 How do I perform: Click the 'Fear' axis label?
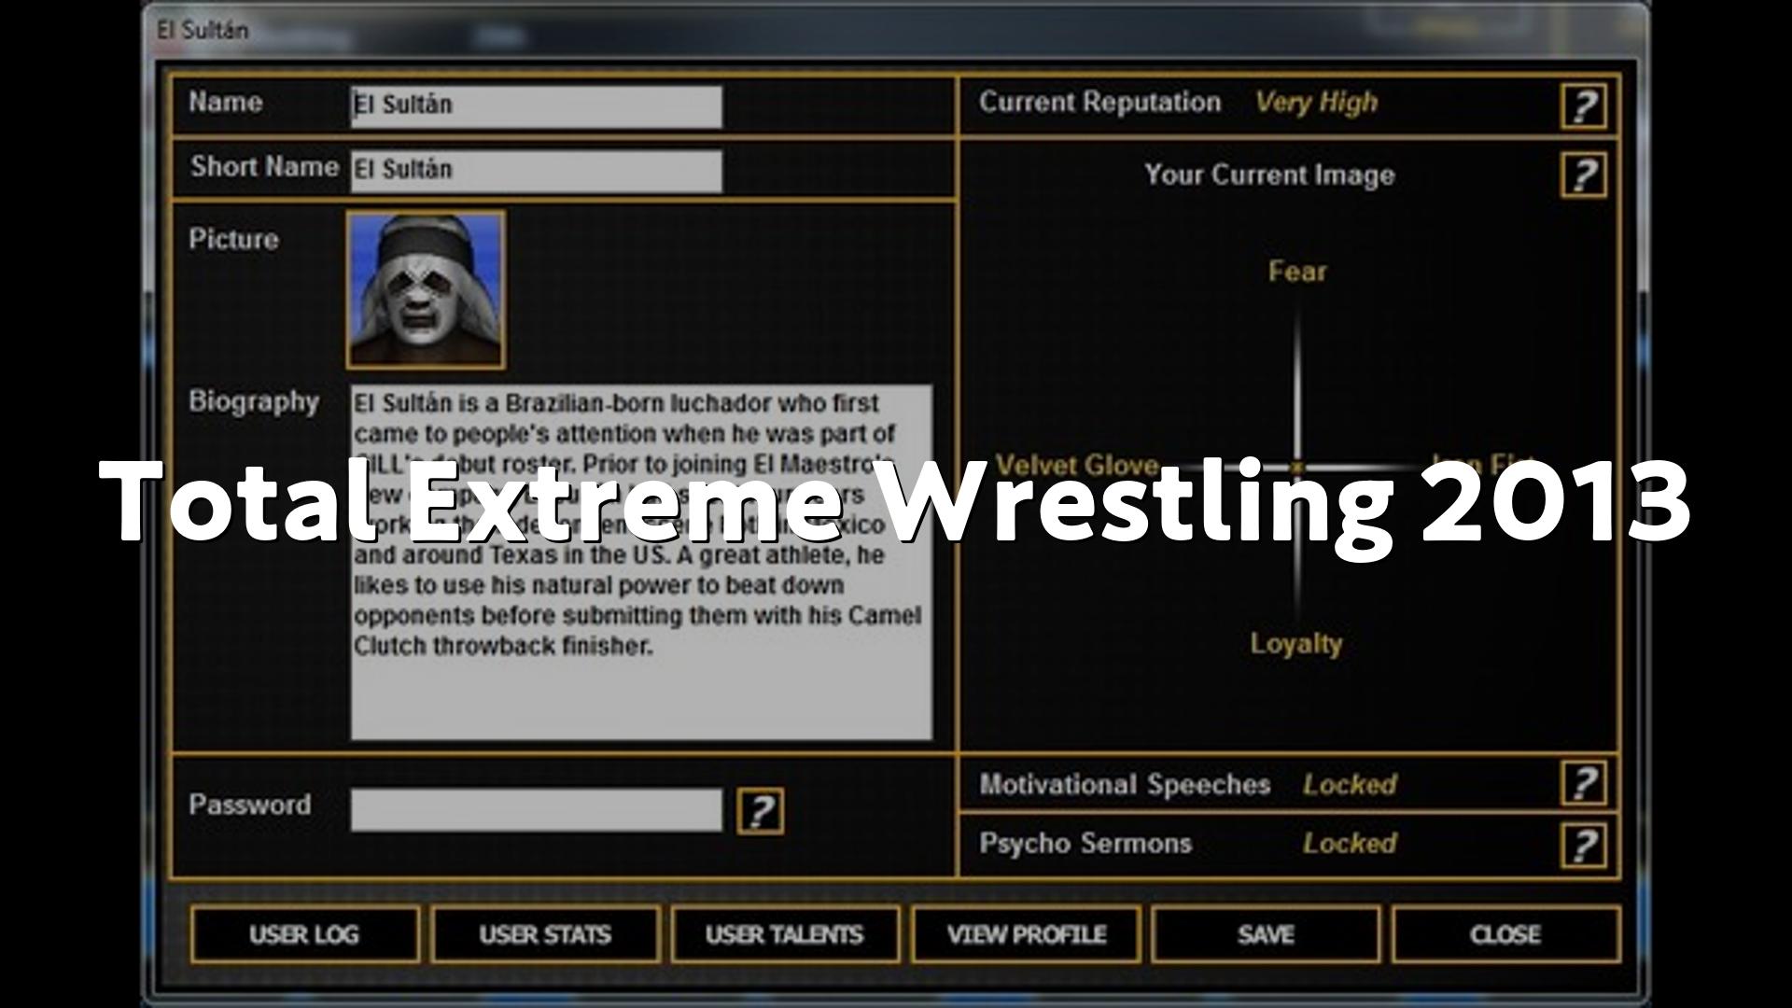(x=1297, y=272)
